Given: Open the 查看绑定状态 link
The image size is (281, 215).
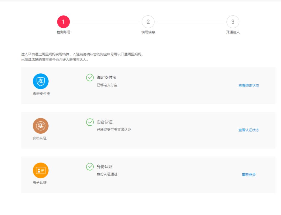Looking at the screenshot, I should (x=249, y=85).
